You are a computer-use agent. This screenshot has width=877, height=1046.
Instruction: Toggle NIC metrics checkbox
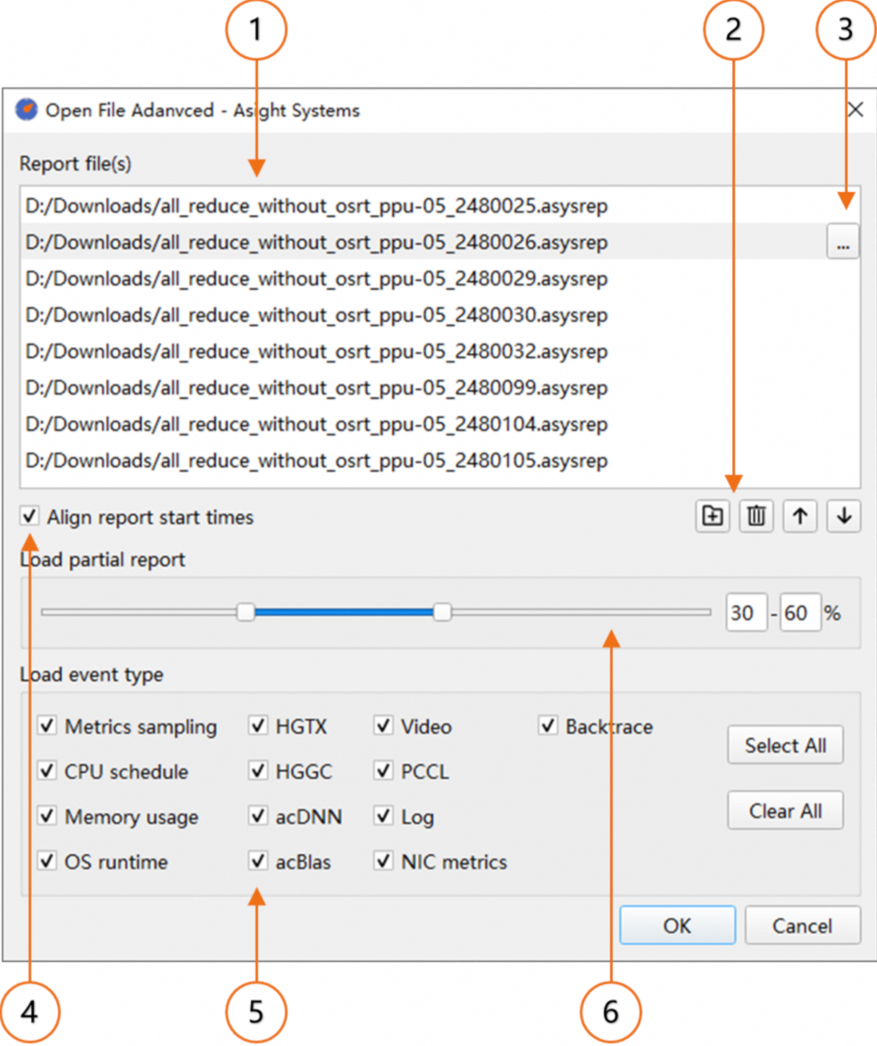click(383, 860)
